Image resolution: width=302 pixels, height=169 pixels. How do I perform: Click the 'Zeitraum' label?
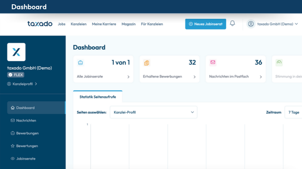[274, 112]
